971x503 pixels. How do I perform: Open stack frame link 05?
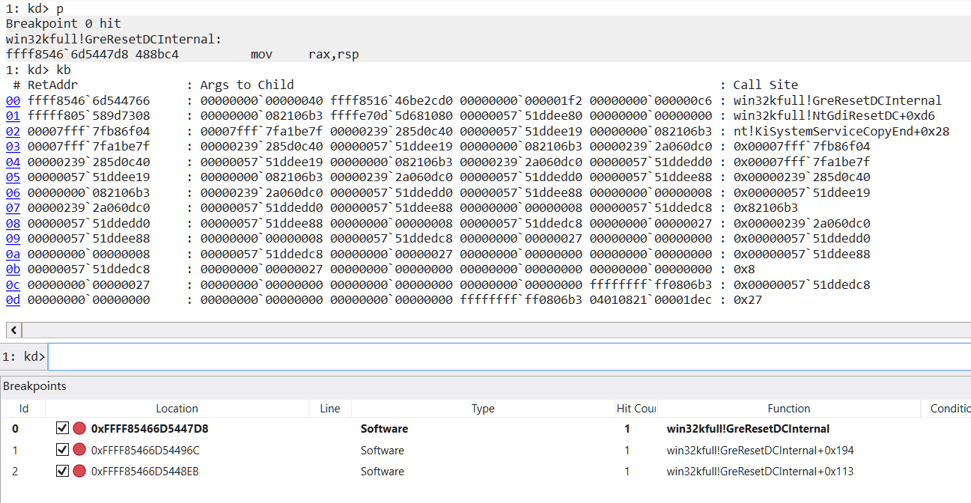click(x=13, y=177)
